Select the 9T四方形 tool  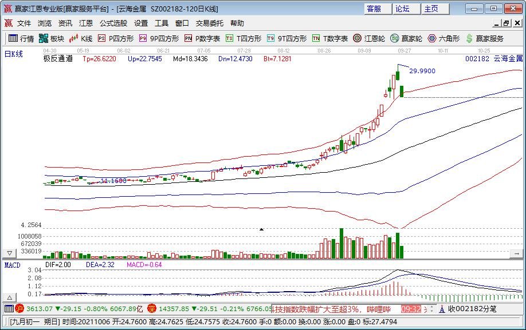tap(287, 38)
